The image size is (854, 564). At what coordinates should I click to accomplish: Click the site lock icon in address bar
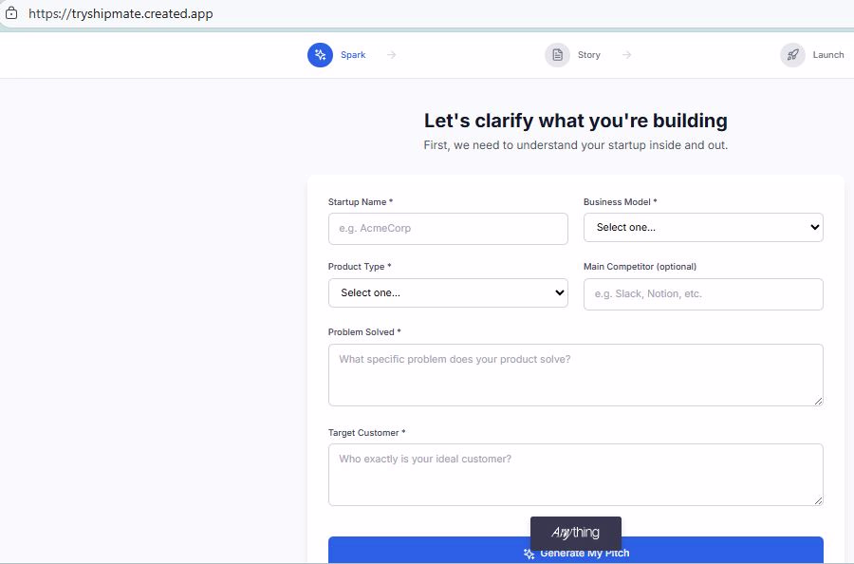click(11, 13)
